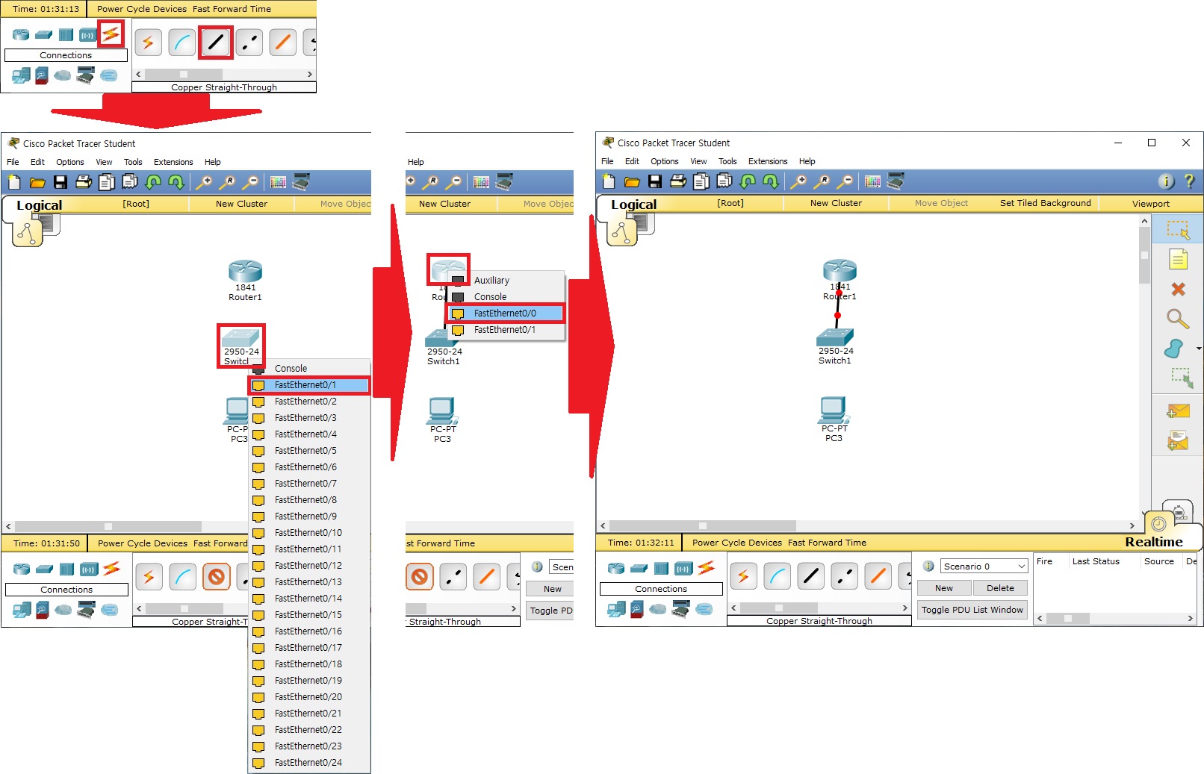
Task: Click green Redo arrow in right window
Action: tap(771, 181)
